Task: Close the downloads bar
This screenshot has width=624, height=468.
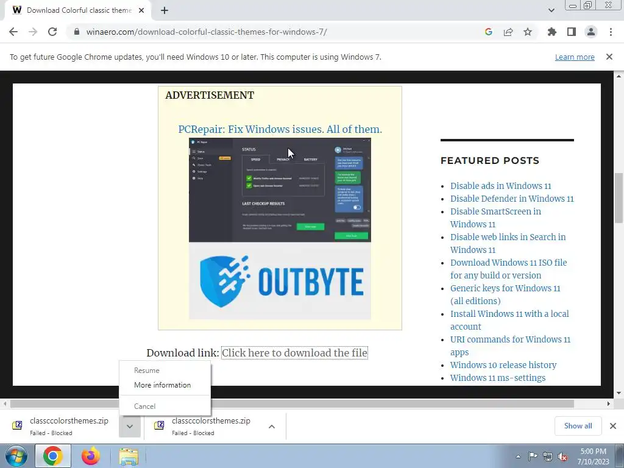Action: (613, 426)
